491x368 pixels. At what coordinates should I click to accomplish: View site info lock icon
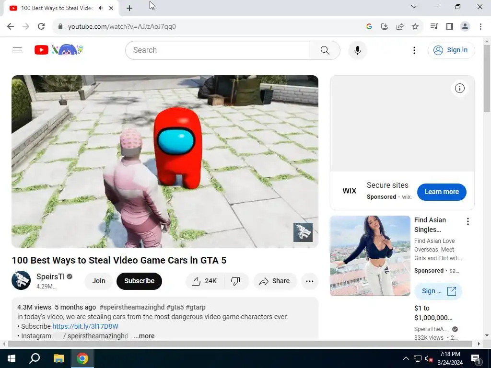pos(60,26)
